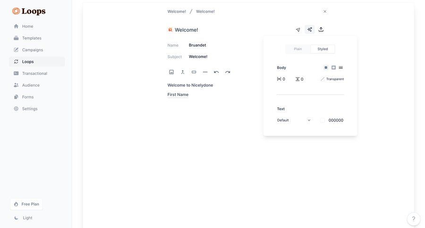Click the Welcome to Nicelydone text
This screenshot has width=425, height=228.
[x=190, y=85]
